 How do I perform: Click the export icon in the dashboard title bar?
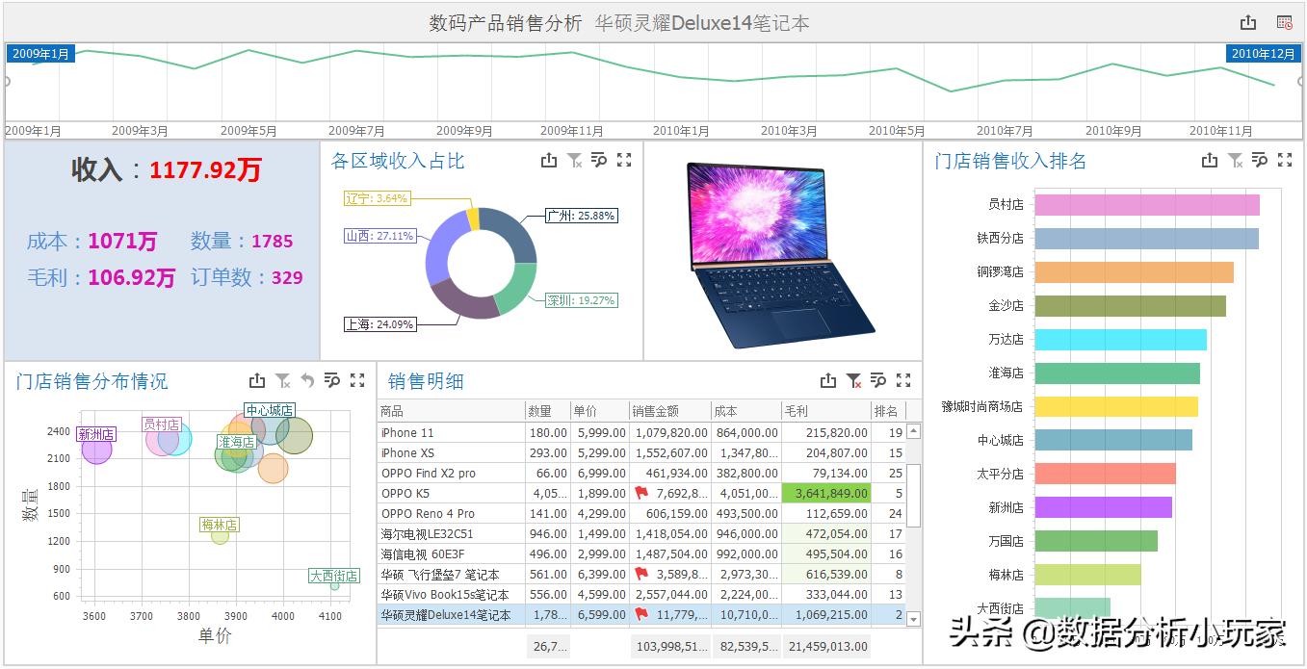(1248, 20)
